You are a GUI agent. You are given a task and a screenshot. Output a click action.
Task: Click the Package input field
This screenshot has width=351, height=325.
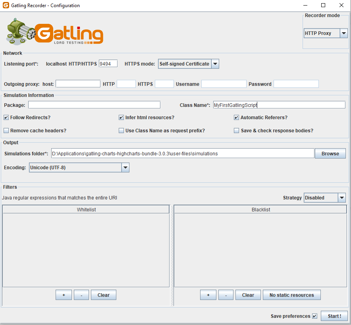coord(94,105)
